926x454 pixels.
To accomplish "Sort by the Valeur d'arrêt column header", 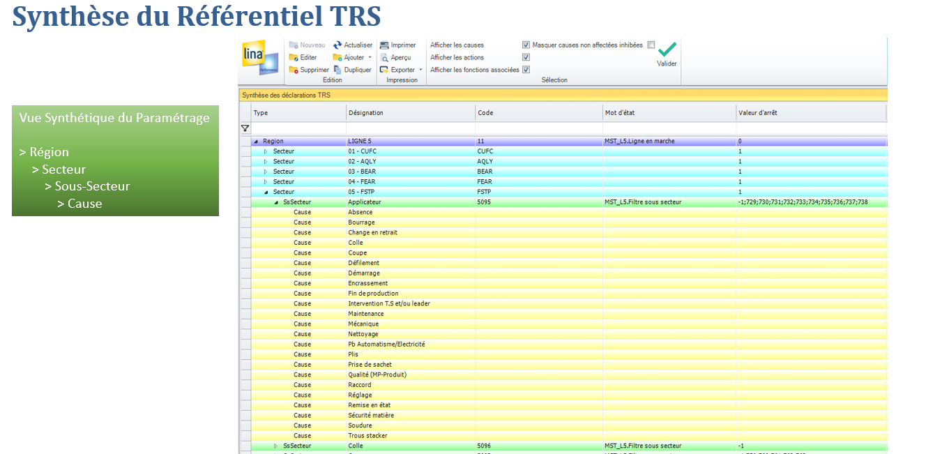I will click(811, 112).
